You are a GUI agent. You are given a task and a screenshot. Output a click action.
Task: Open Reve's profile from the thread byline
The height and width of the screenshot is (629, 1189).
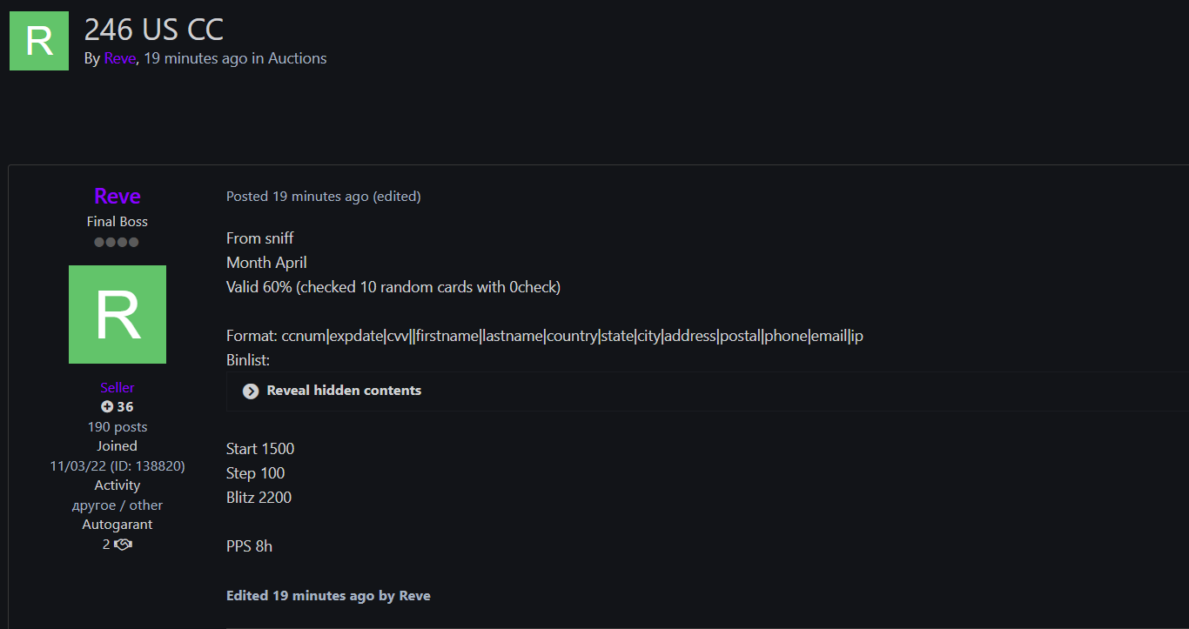point(120,58)
